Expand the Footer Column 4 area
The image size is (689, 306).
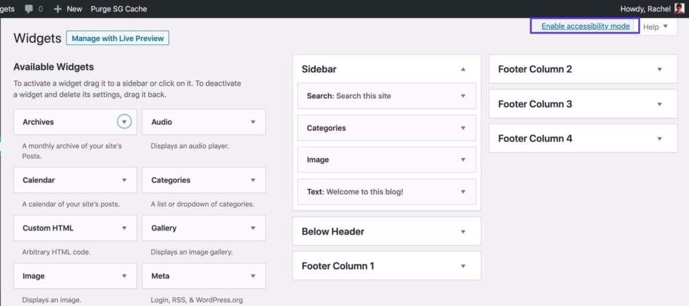(659, 139)
